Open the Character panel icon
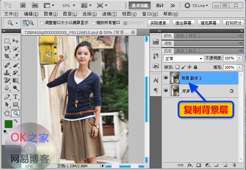Image resolution: width=246 pixels, height=170 pixels. point(156,81)
